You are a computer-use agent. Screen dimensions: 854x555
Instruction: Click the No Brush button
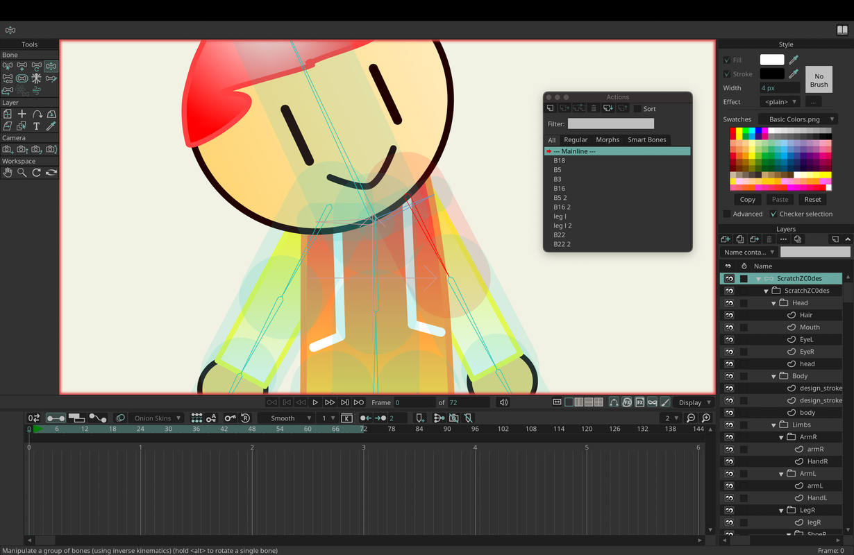pyautogui.click(x=819, y=80)
